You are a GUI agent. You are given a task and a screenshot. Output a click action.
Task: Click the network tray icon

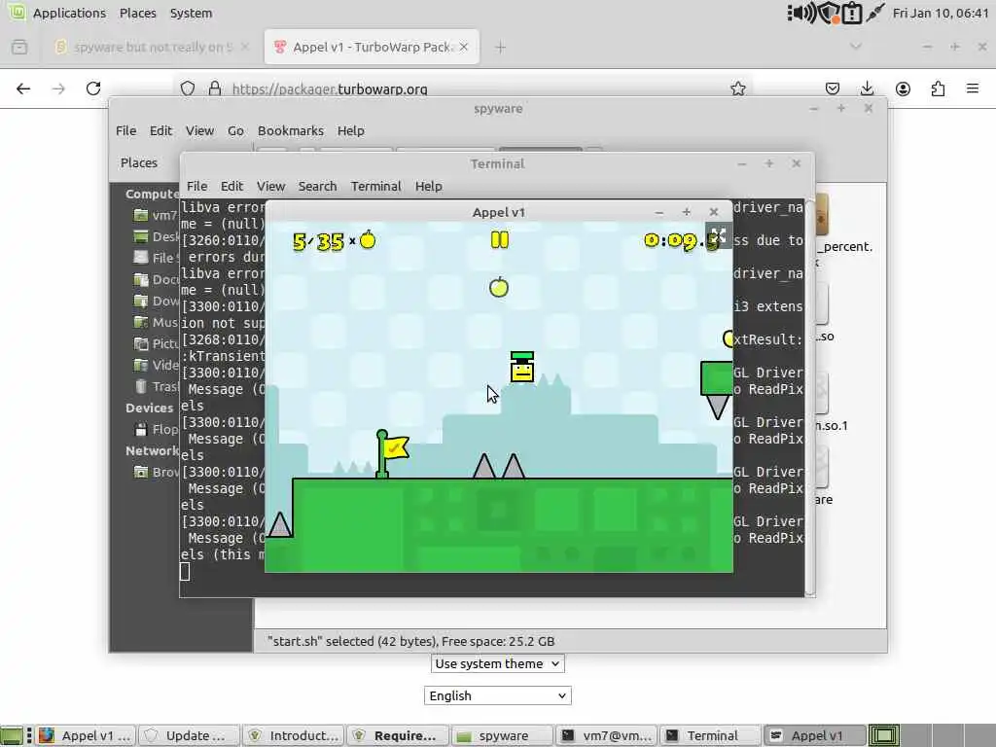click(874, 13)
